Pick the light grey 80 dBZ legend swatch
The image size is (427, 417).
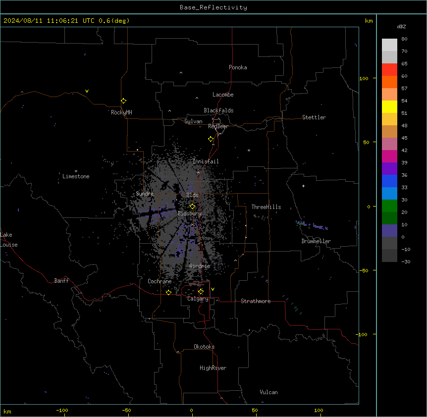click(x=389, y=45)
